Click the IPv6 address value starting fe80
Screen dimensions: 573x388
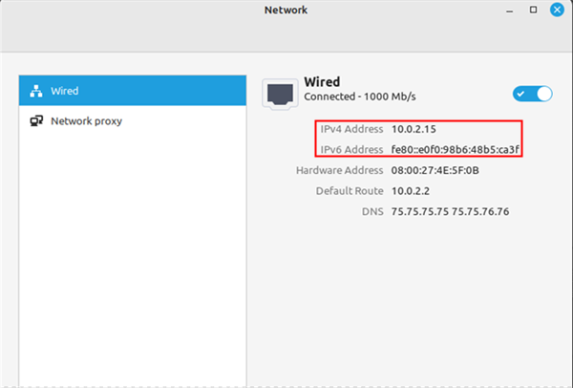456,149
